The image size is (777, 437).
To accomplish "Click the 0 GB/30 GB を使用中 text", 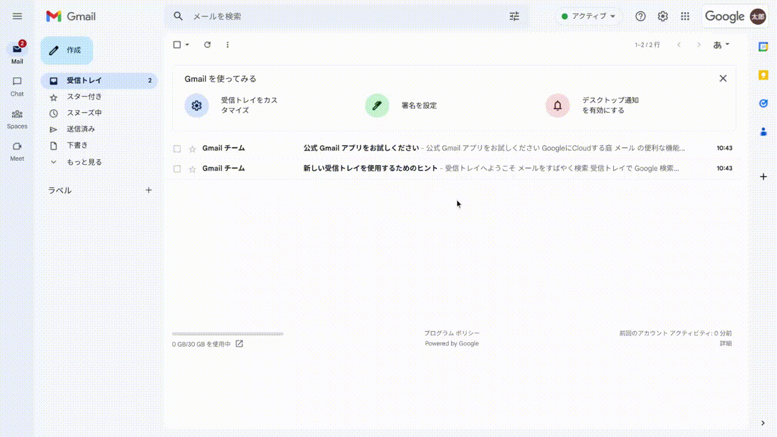I will coord(202,344).
